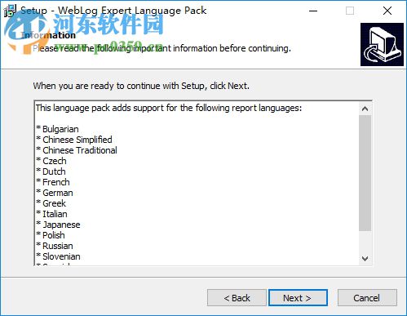Click the "This language pack adds support" line
This screenshot has height=316, width=407.
click(169, 108)
